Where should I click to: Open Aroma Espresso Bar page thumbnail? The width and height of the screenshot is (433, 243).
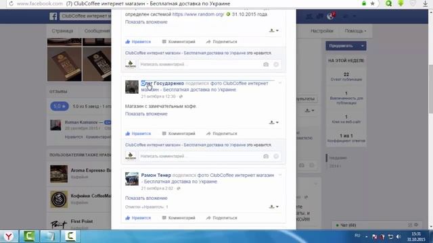point(59,174)
